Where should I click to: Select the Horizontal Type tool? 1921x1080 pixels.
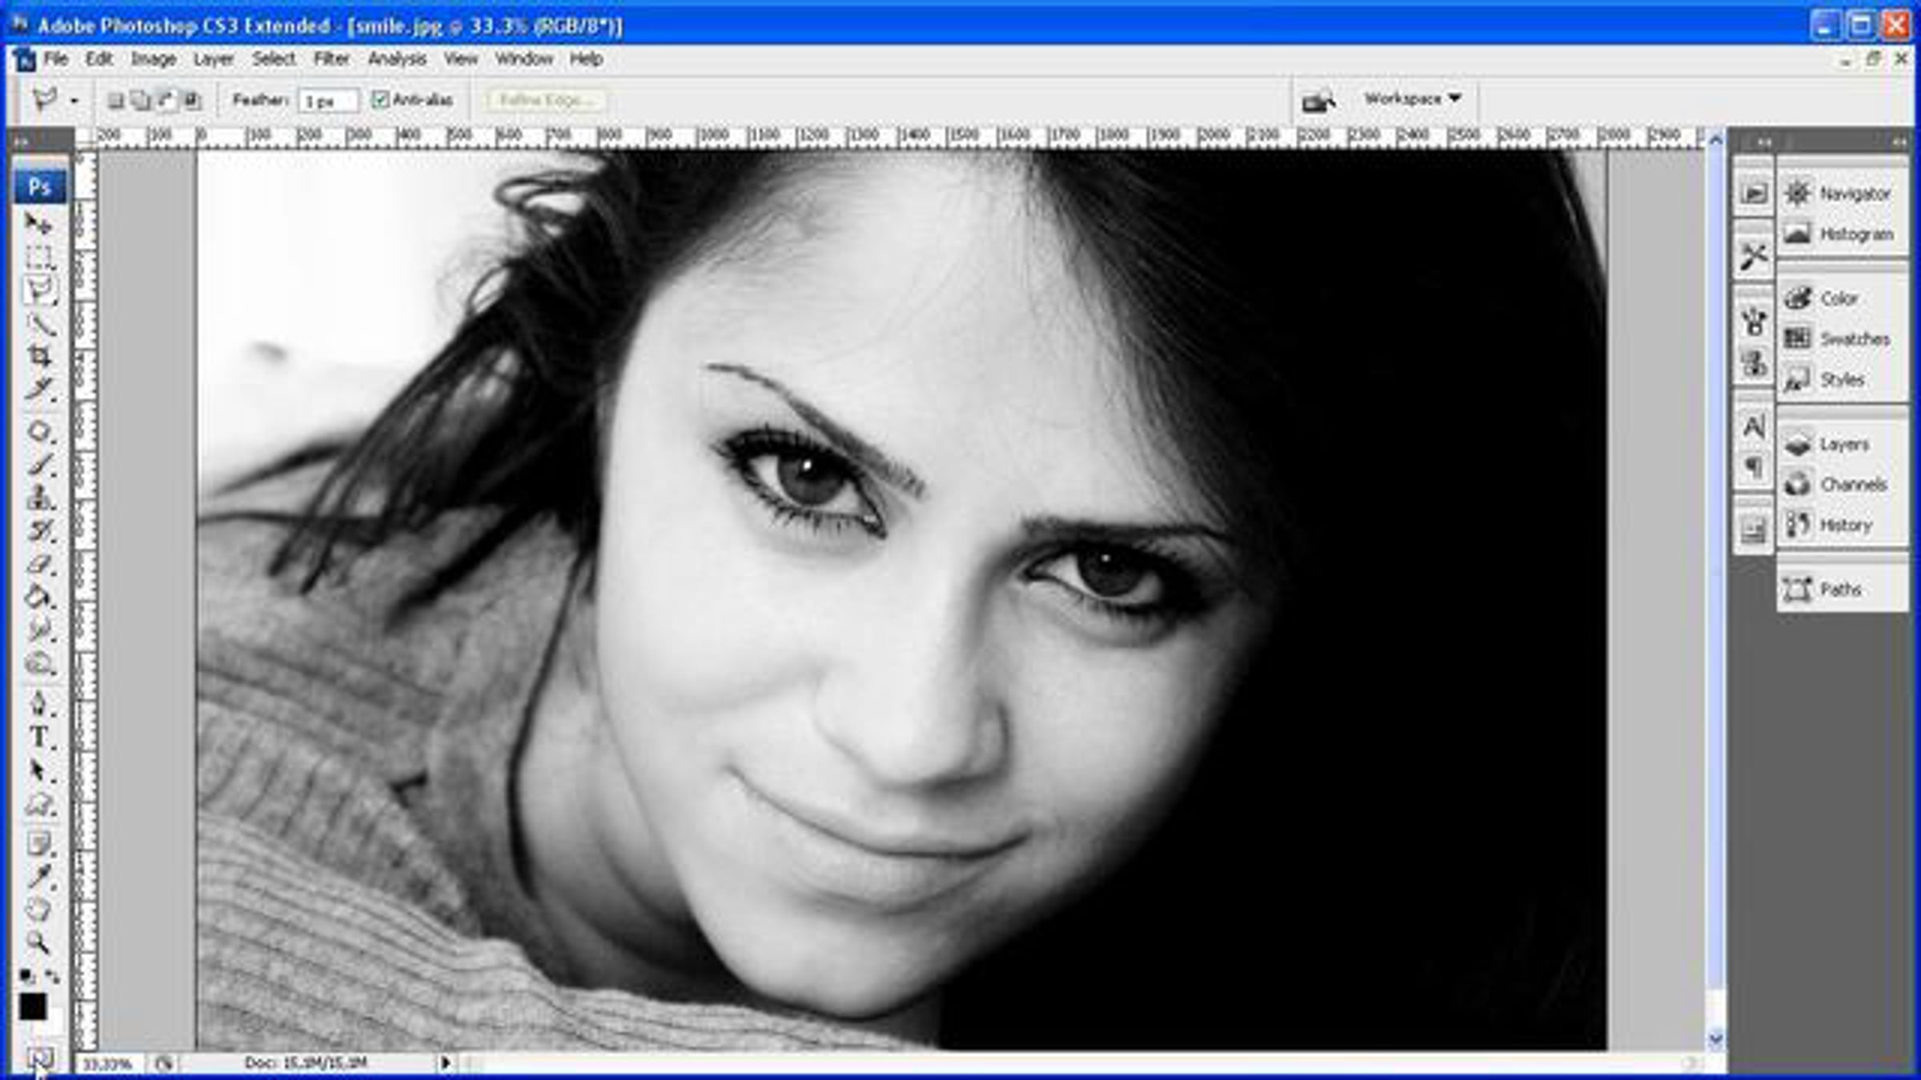(38, 737)
